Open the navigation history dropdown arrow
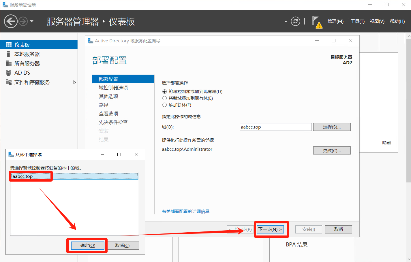 [32, 21]
